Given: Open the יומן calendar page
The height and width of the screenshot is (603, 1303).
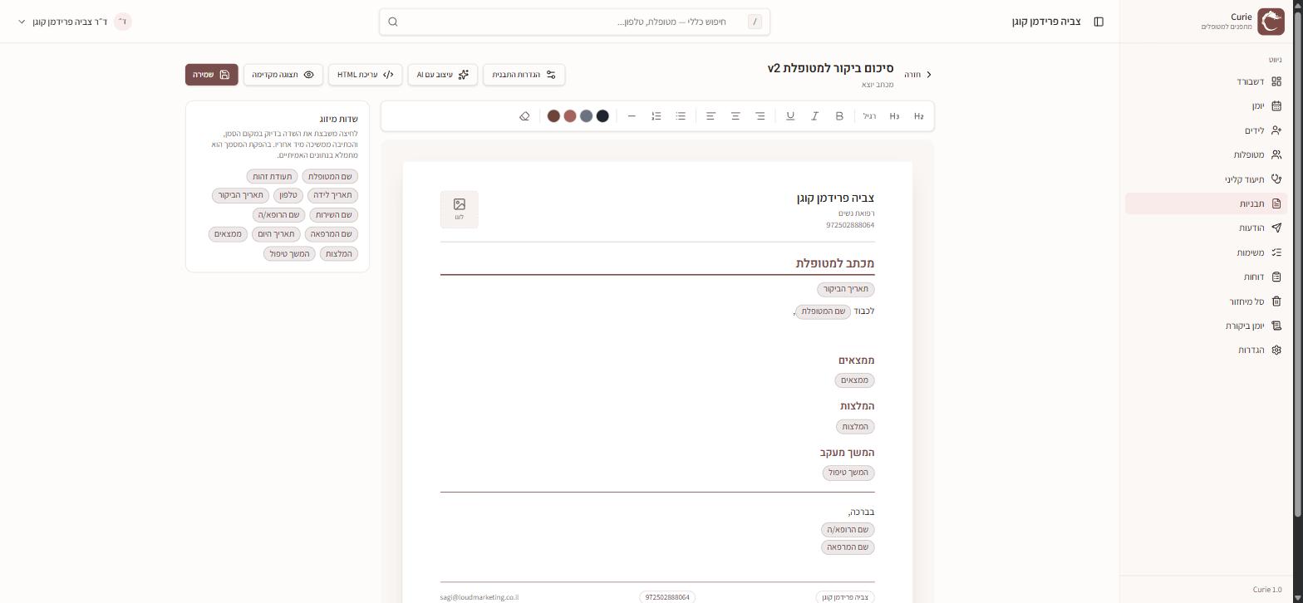Looking at the screenshot, I should click(1206, 106).
